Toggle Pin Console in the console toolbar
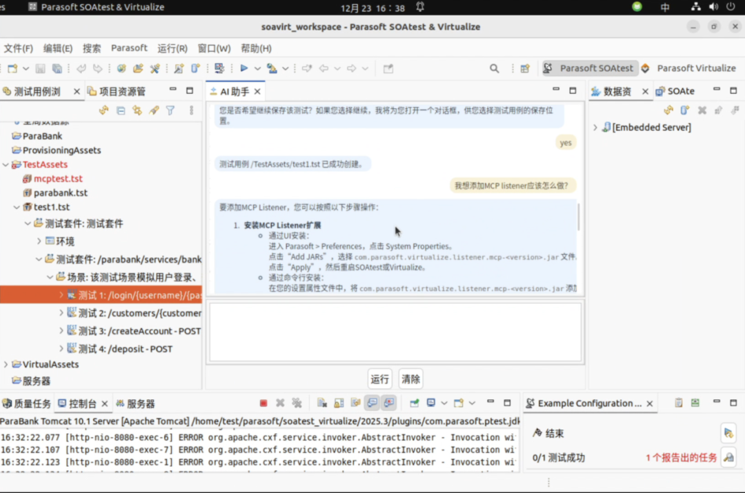 tap(415, 403)
